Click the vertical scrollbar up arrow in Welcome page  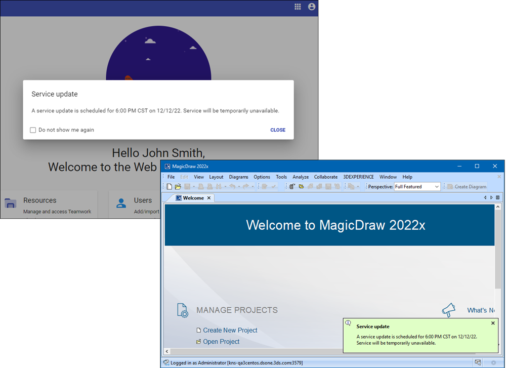(498, 207)
